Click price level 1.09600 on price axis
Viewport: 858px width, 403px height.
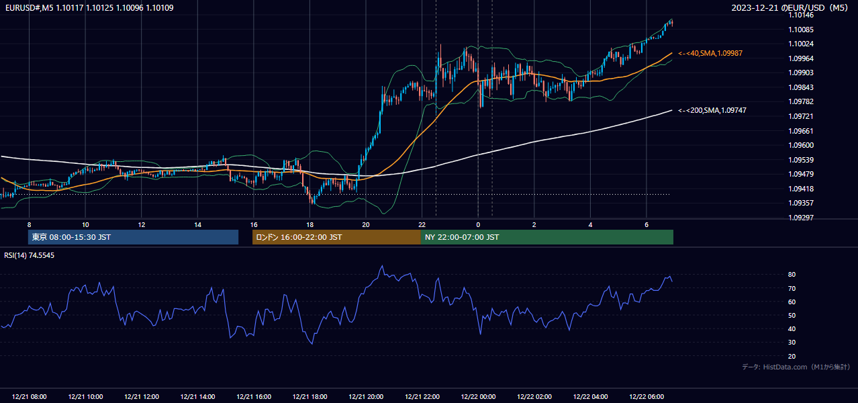tap(800, 145)
